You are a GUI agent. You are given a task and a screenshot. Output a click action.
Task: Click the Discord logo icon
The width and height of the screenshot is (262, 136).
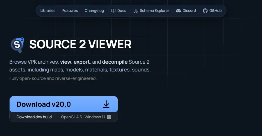(x=178, y=11)
